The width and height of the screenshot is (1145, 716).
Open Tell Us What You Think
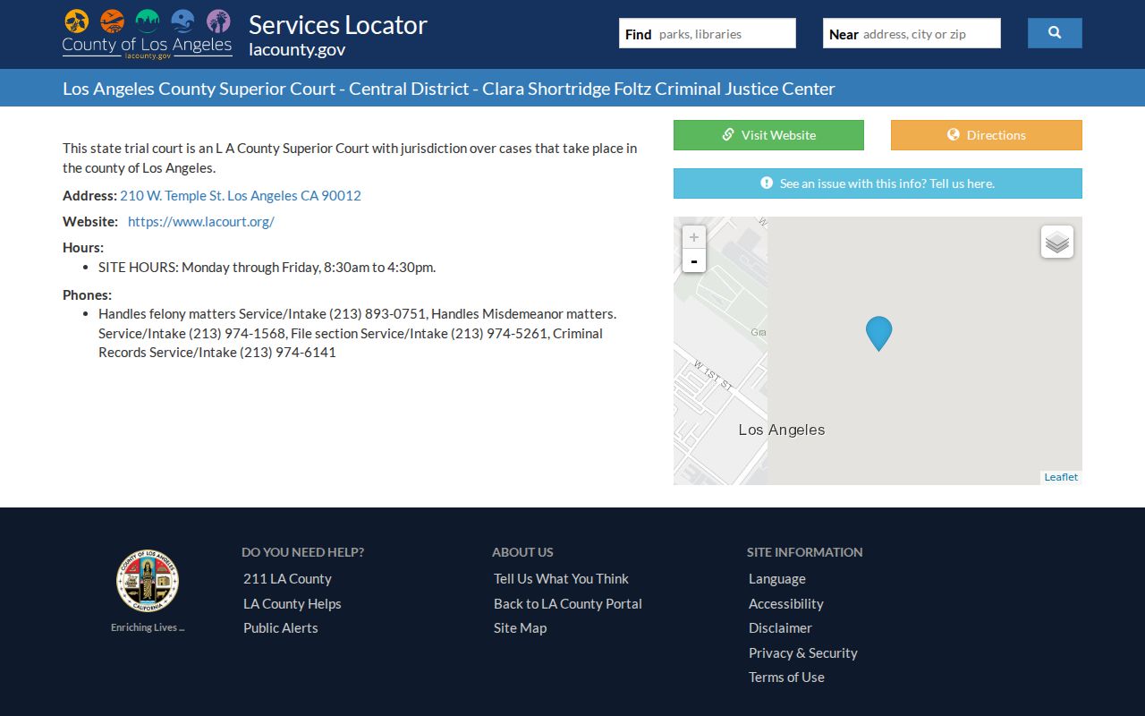tap(561, 579)
